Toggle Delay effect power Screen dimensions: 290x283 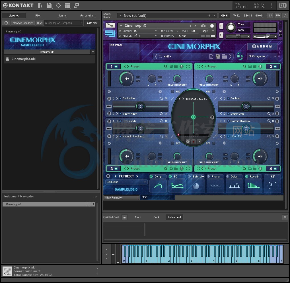227,176
